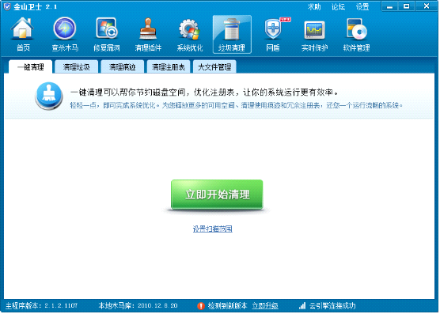Click the red warning icon in status bar
440x314 pixels.
(201, 306)
